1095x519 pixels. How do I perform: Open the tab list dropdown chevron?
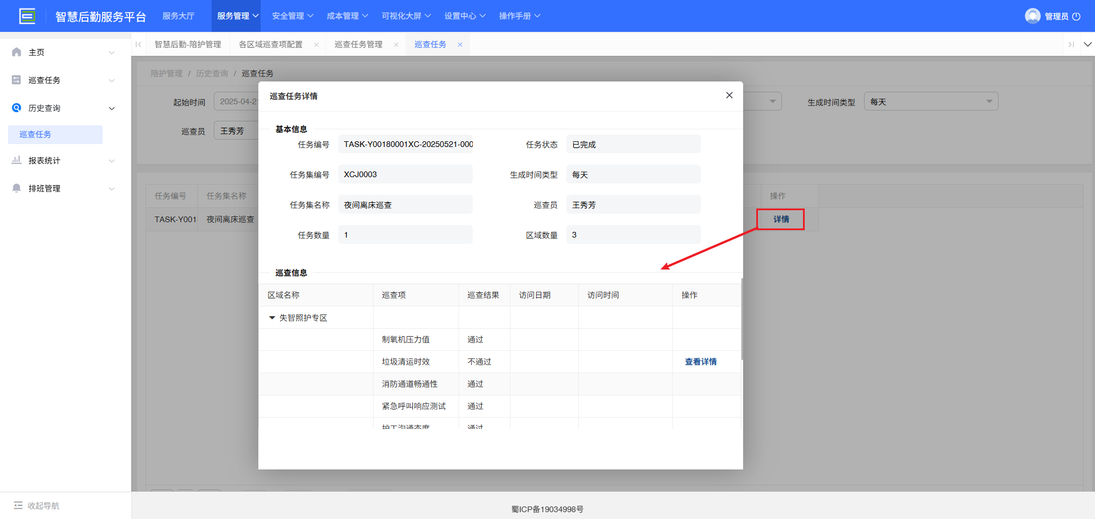pyautogui.click(x=1088, y=44)
